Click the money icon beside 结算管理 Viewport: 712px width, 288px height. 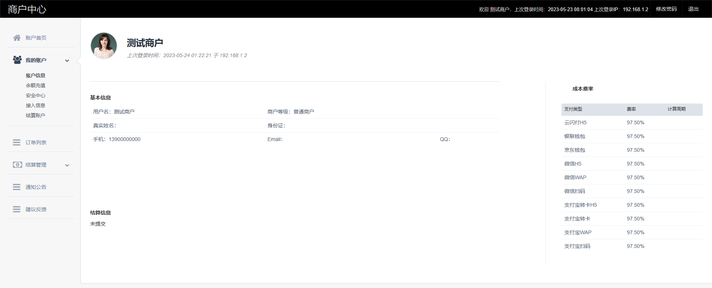pyautogui.click(x=17, y=165)
